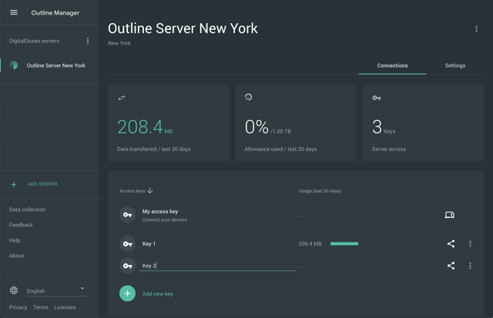493x318 pixels.
Task: Click the Key 1 key icon
Action: [127, 244]
